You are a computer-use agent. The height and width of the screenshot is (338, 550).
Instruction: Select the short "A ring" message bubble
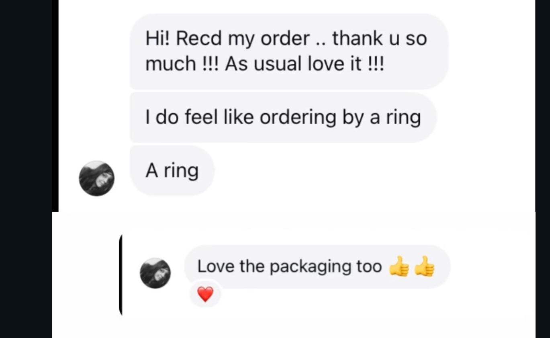[x=172, y=170]
